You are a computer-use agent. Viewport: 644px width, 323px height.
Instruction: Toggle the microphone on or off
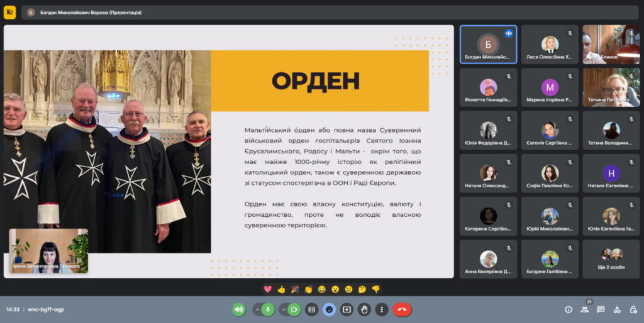click(269, 309)
